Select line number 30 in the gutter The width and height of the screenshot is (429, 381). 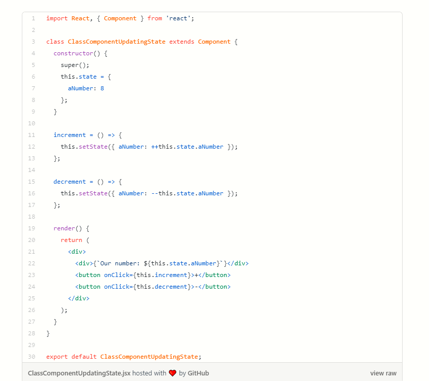(x=32, y=357)
